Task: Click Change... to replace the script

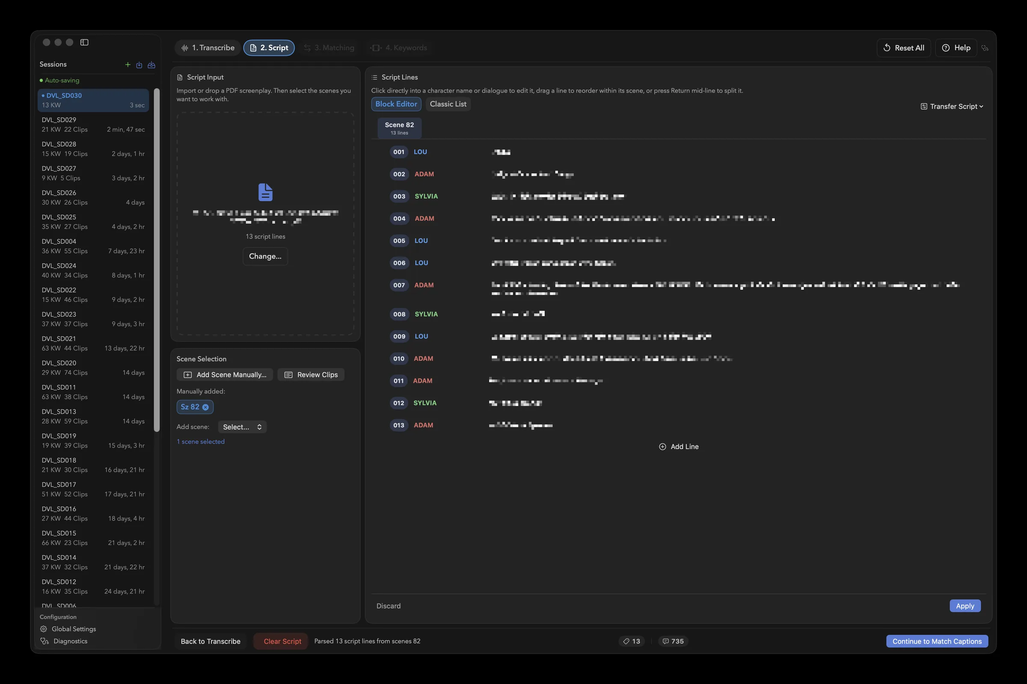Action: 265,256
